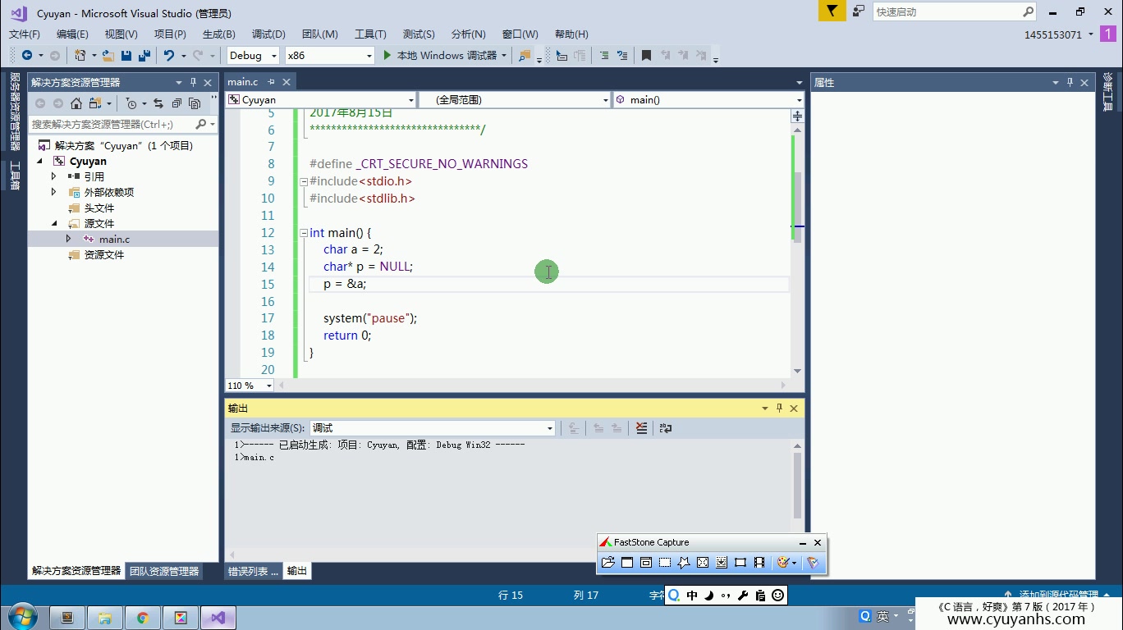Open the Windows Start button
Image resolution: width=1123 pixels, height=630 pixels.
pos(21,617)
